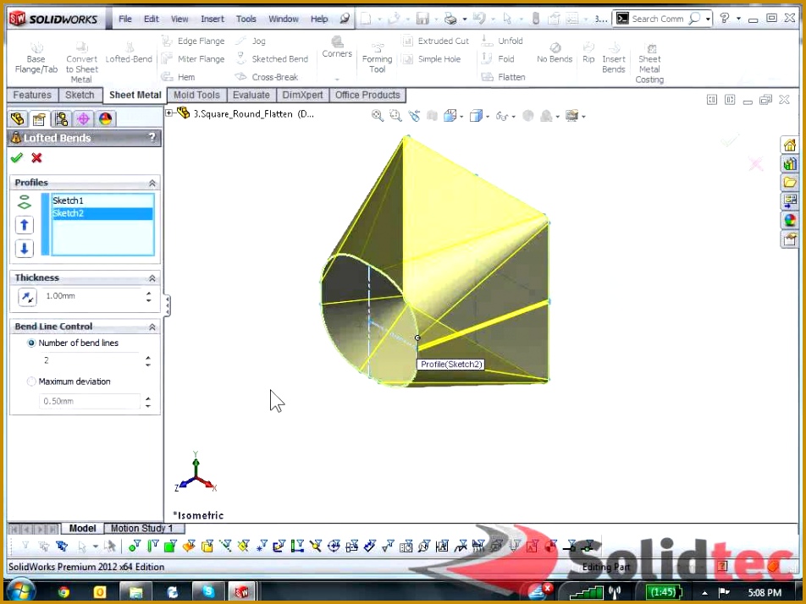
Task: Open SolidWorks Resources home icon in task pane
Action: (790, 146)
